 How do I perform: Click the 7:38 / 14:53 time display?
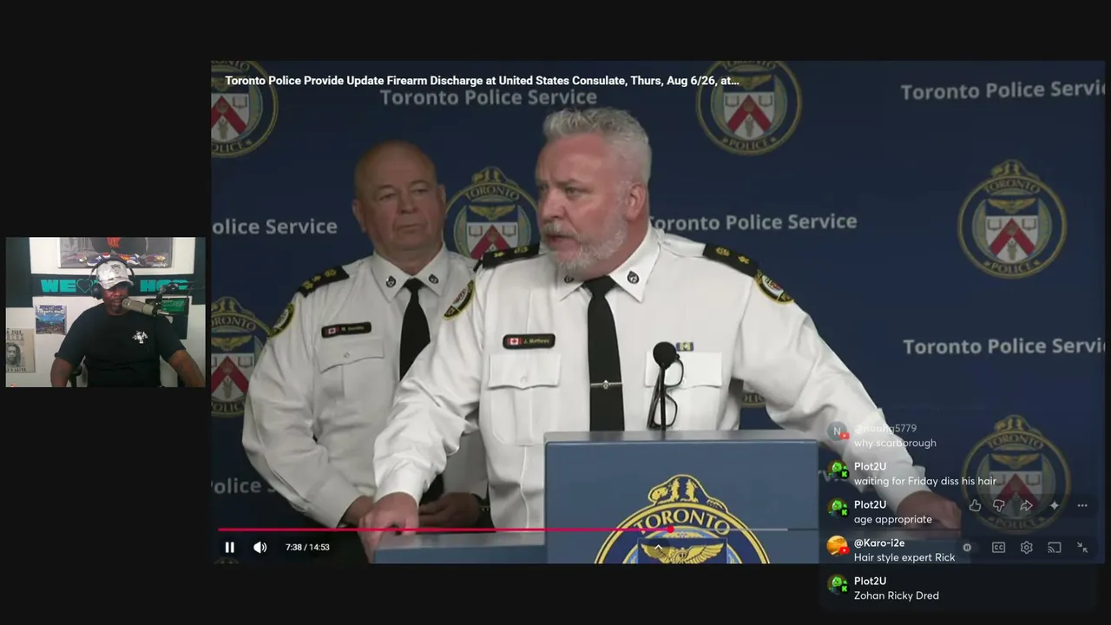[x=307, y=547]
